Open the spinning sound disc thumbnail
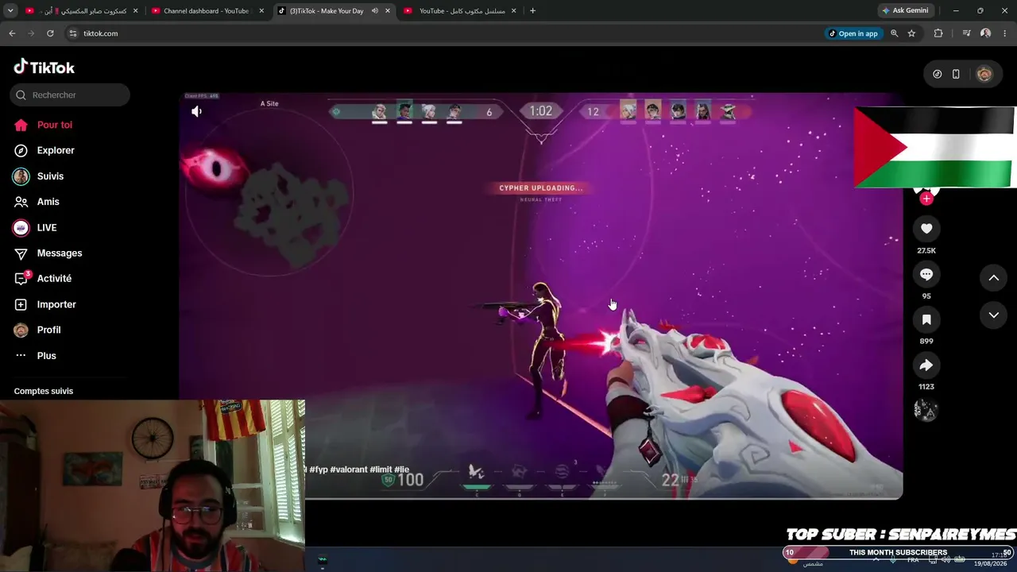1017x572 pixels. [926, 410]
